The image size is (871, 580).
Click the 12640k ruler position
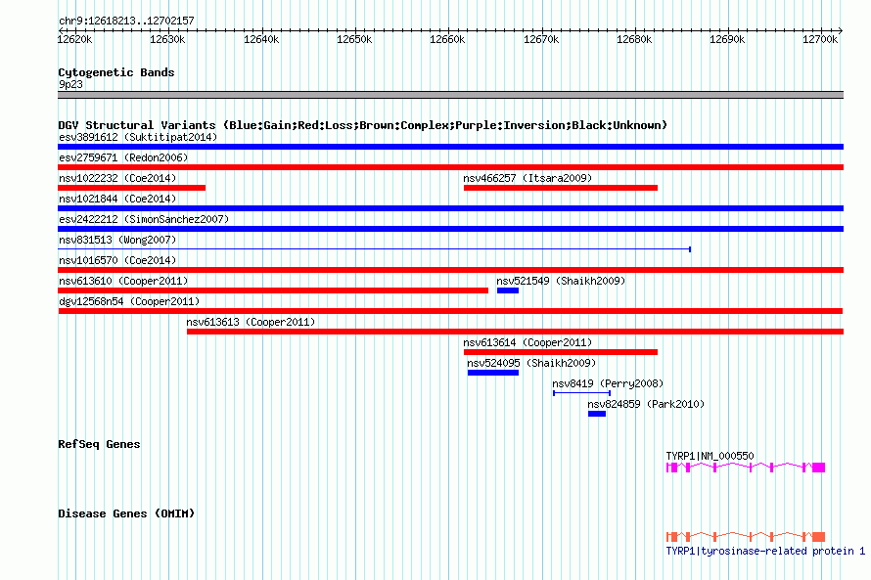(261, 39)
